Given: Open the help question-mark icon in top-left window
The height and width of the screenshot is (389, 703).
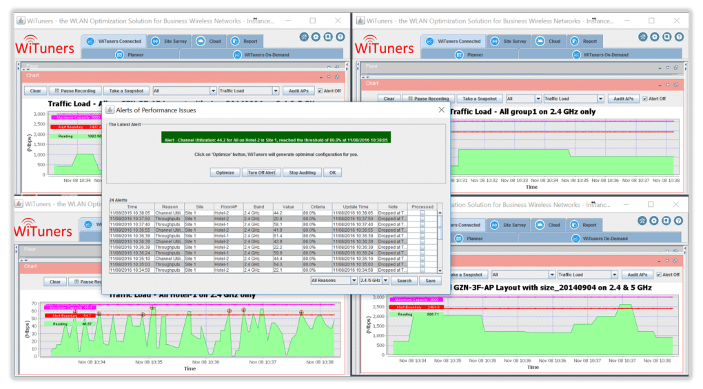Looking at the screenshot, I should 340,37.
